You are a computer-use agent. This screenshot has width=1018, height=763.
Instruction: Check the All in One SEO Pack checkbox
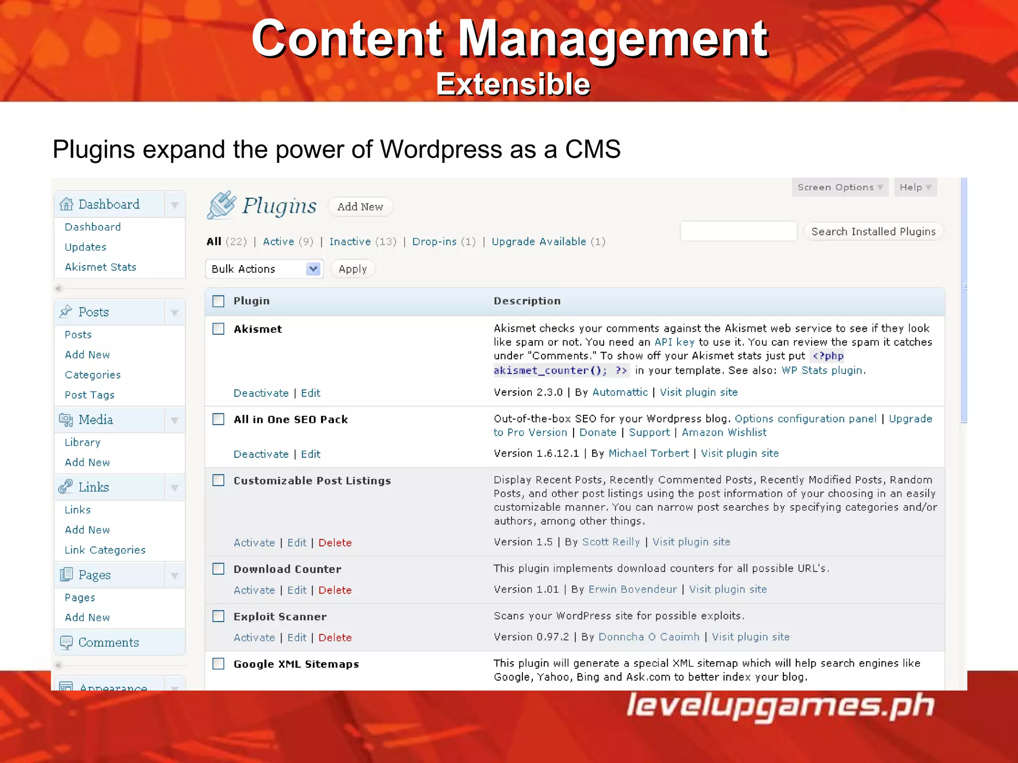click(x=219, y=419)
